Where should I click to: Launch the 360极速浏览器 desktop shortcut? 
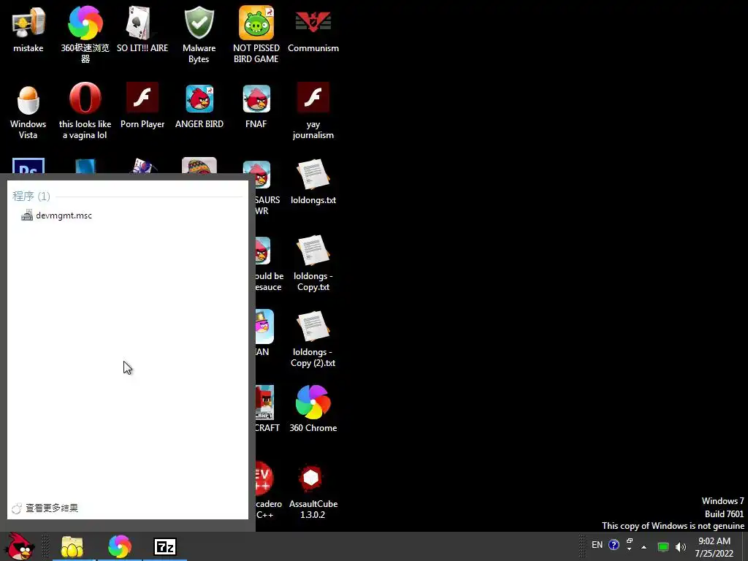click(x=85, y=34)
